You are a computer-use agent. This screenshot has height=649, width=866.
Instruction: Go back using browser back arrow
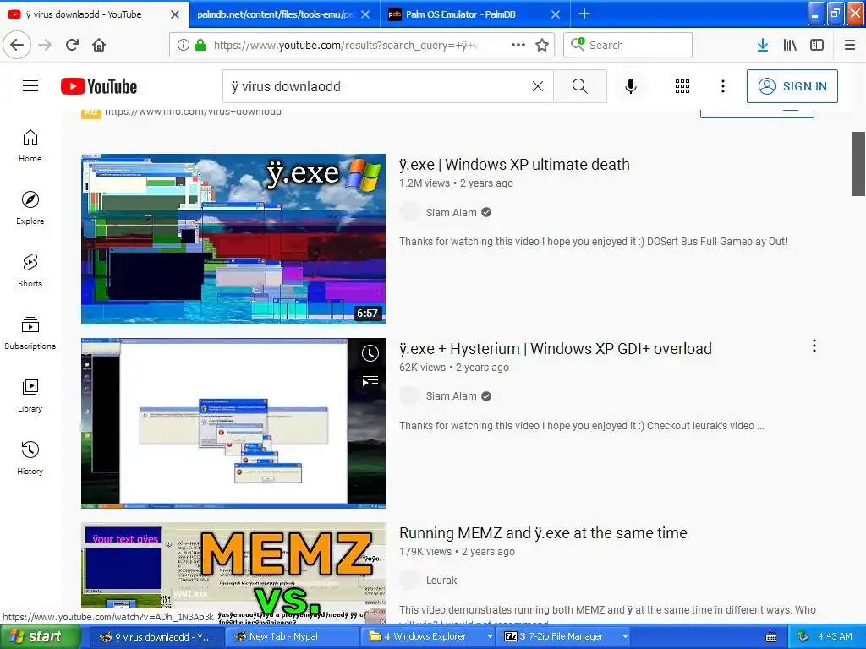[17, 45]
